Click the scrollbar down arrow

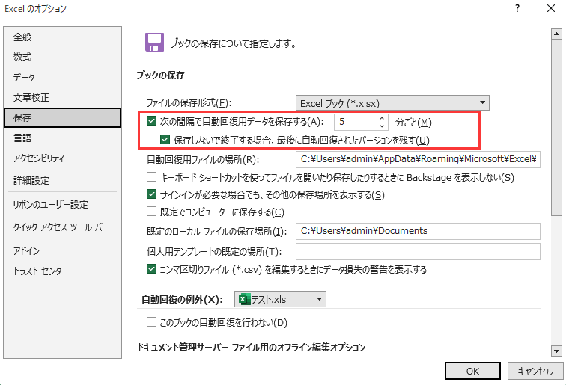point(556,351)
